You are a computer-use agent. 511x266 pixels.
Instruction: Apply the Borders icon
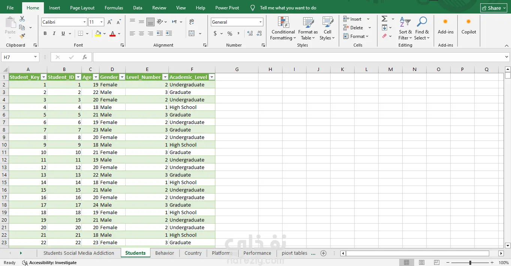click(x=80, y=33)
